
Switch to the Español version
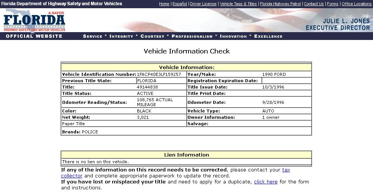[180, 4]
